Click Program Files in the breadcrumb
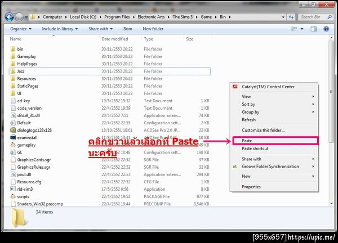This screenshot has width=338, height=243. 117,17
